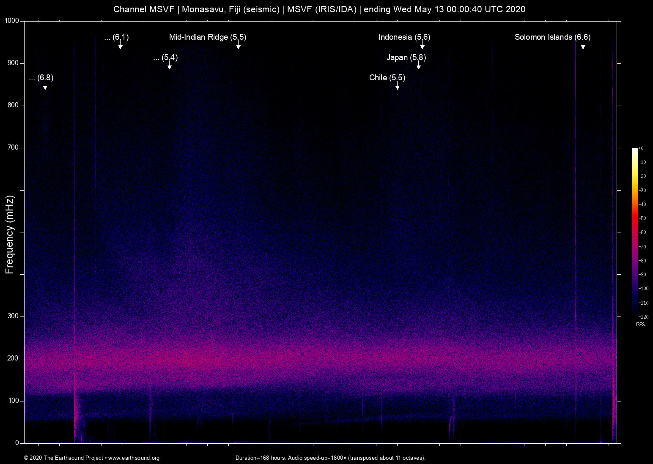Click the Channel MSVF Monasavu title text
The image size is (653, 464).
[x=319, y=9]
